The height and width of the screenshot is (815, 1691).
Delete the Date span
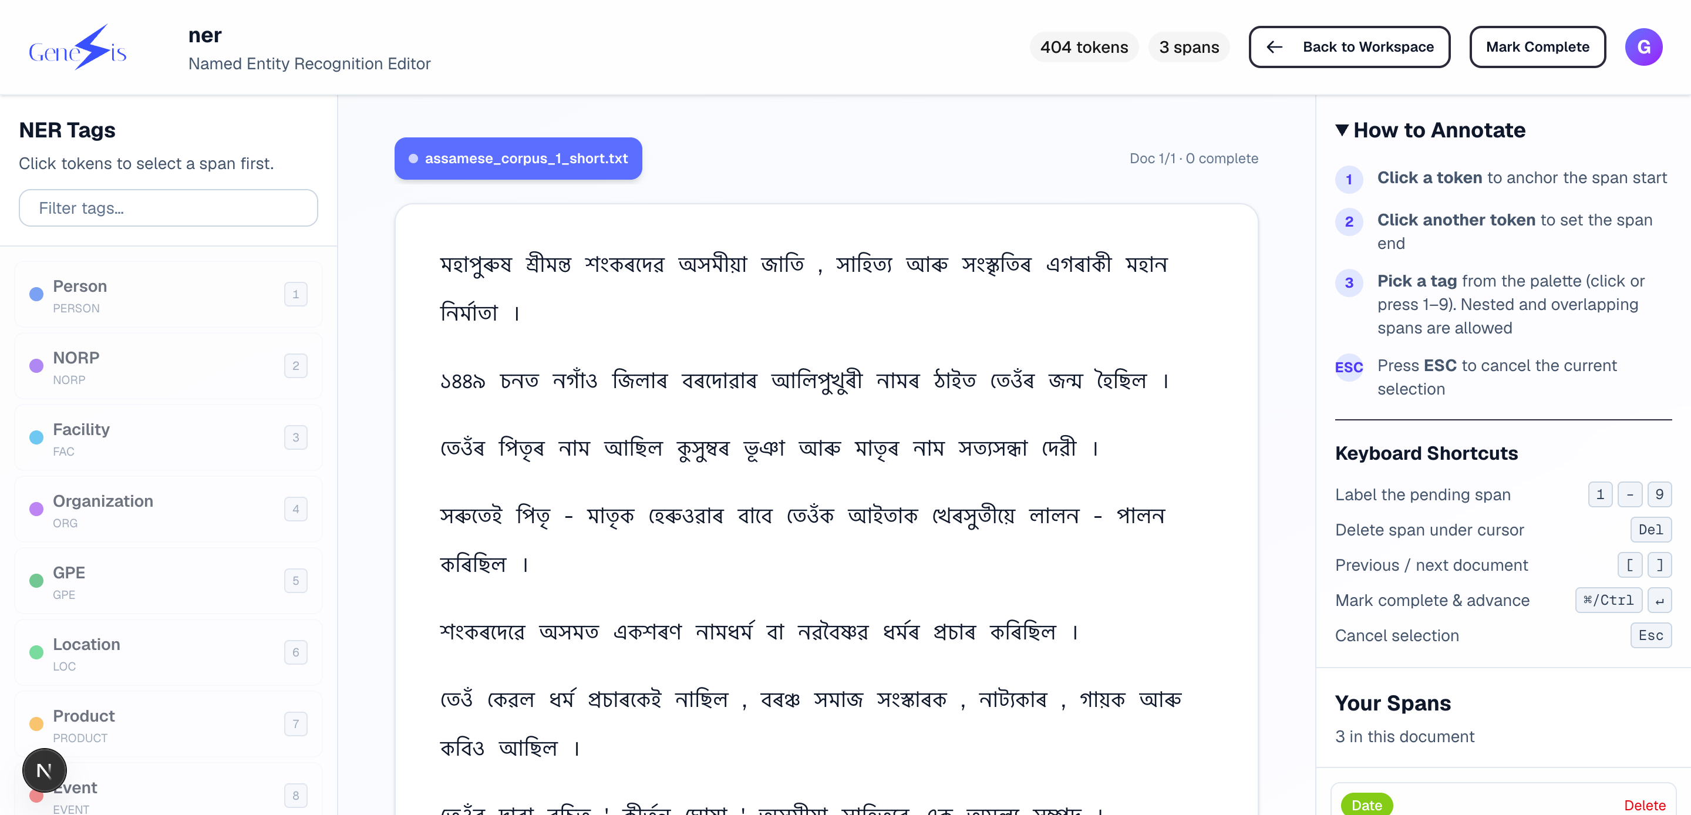pyautogui.click(x=1645, y=804)
